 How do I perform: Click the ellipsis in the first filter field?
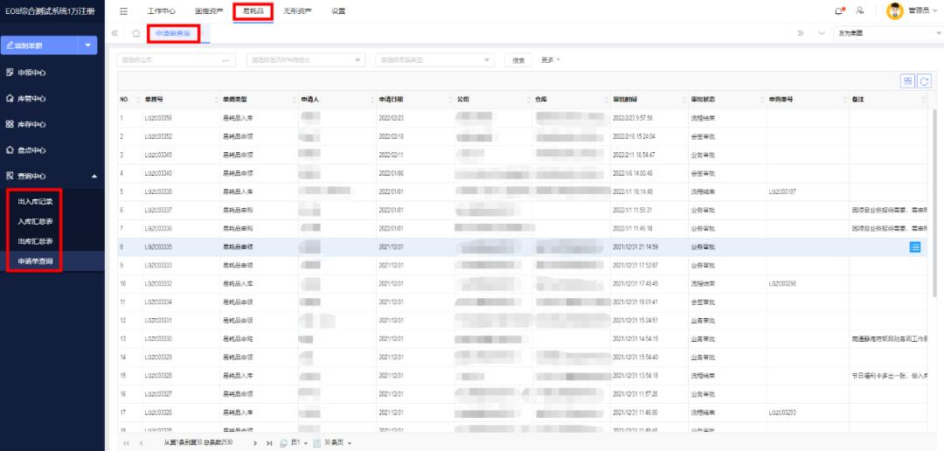pyautogui.click(x=226, y=60)
